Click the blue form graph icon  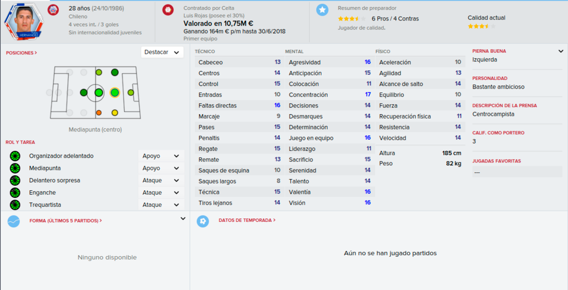(x=14, y=221)
